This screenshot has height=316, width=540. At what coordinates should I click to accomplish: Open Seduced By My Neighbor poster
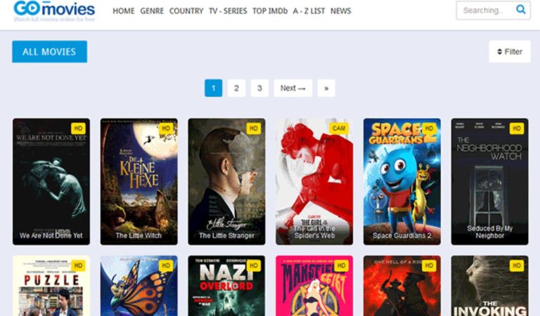489,182
